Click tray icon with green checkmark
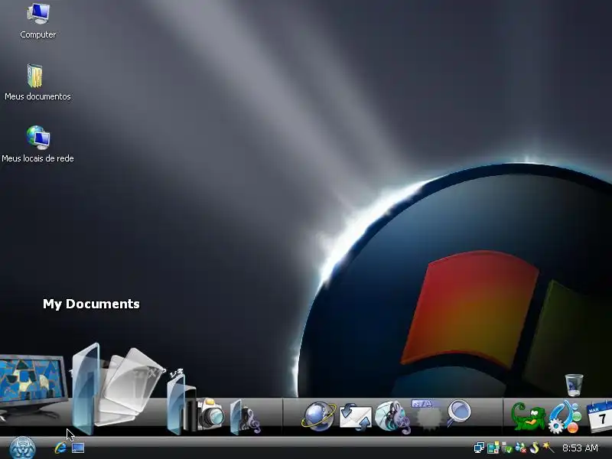This screenshot has height=459, width=612. [506, 448]
